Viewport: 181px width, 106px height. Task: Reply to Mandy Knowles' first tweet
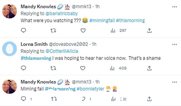coord(23,31)
